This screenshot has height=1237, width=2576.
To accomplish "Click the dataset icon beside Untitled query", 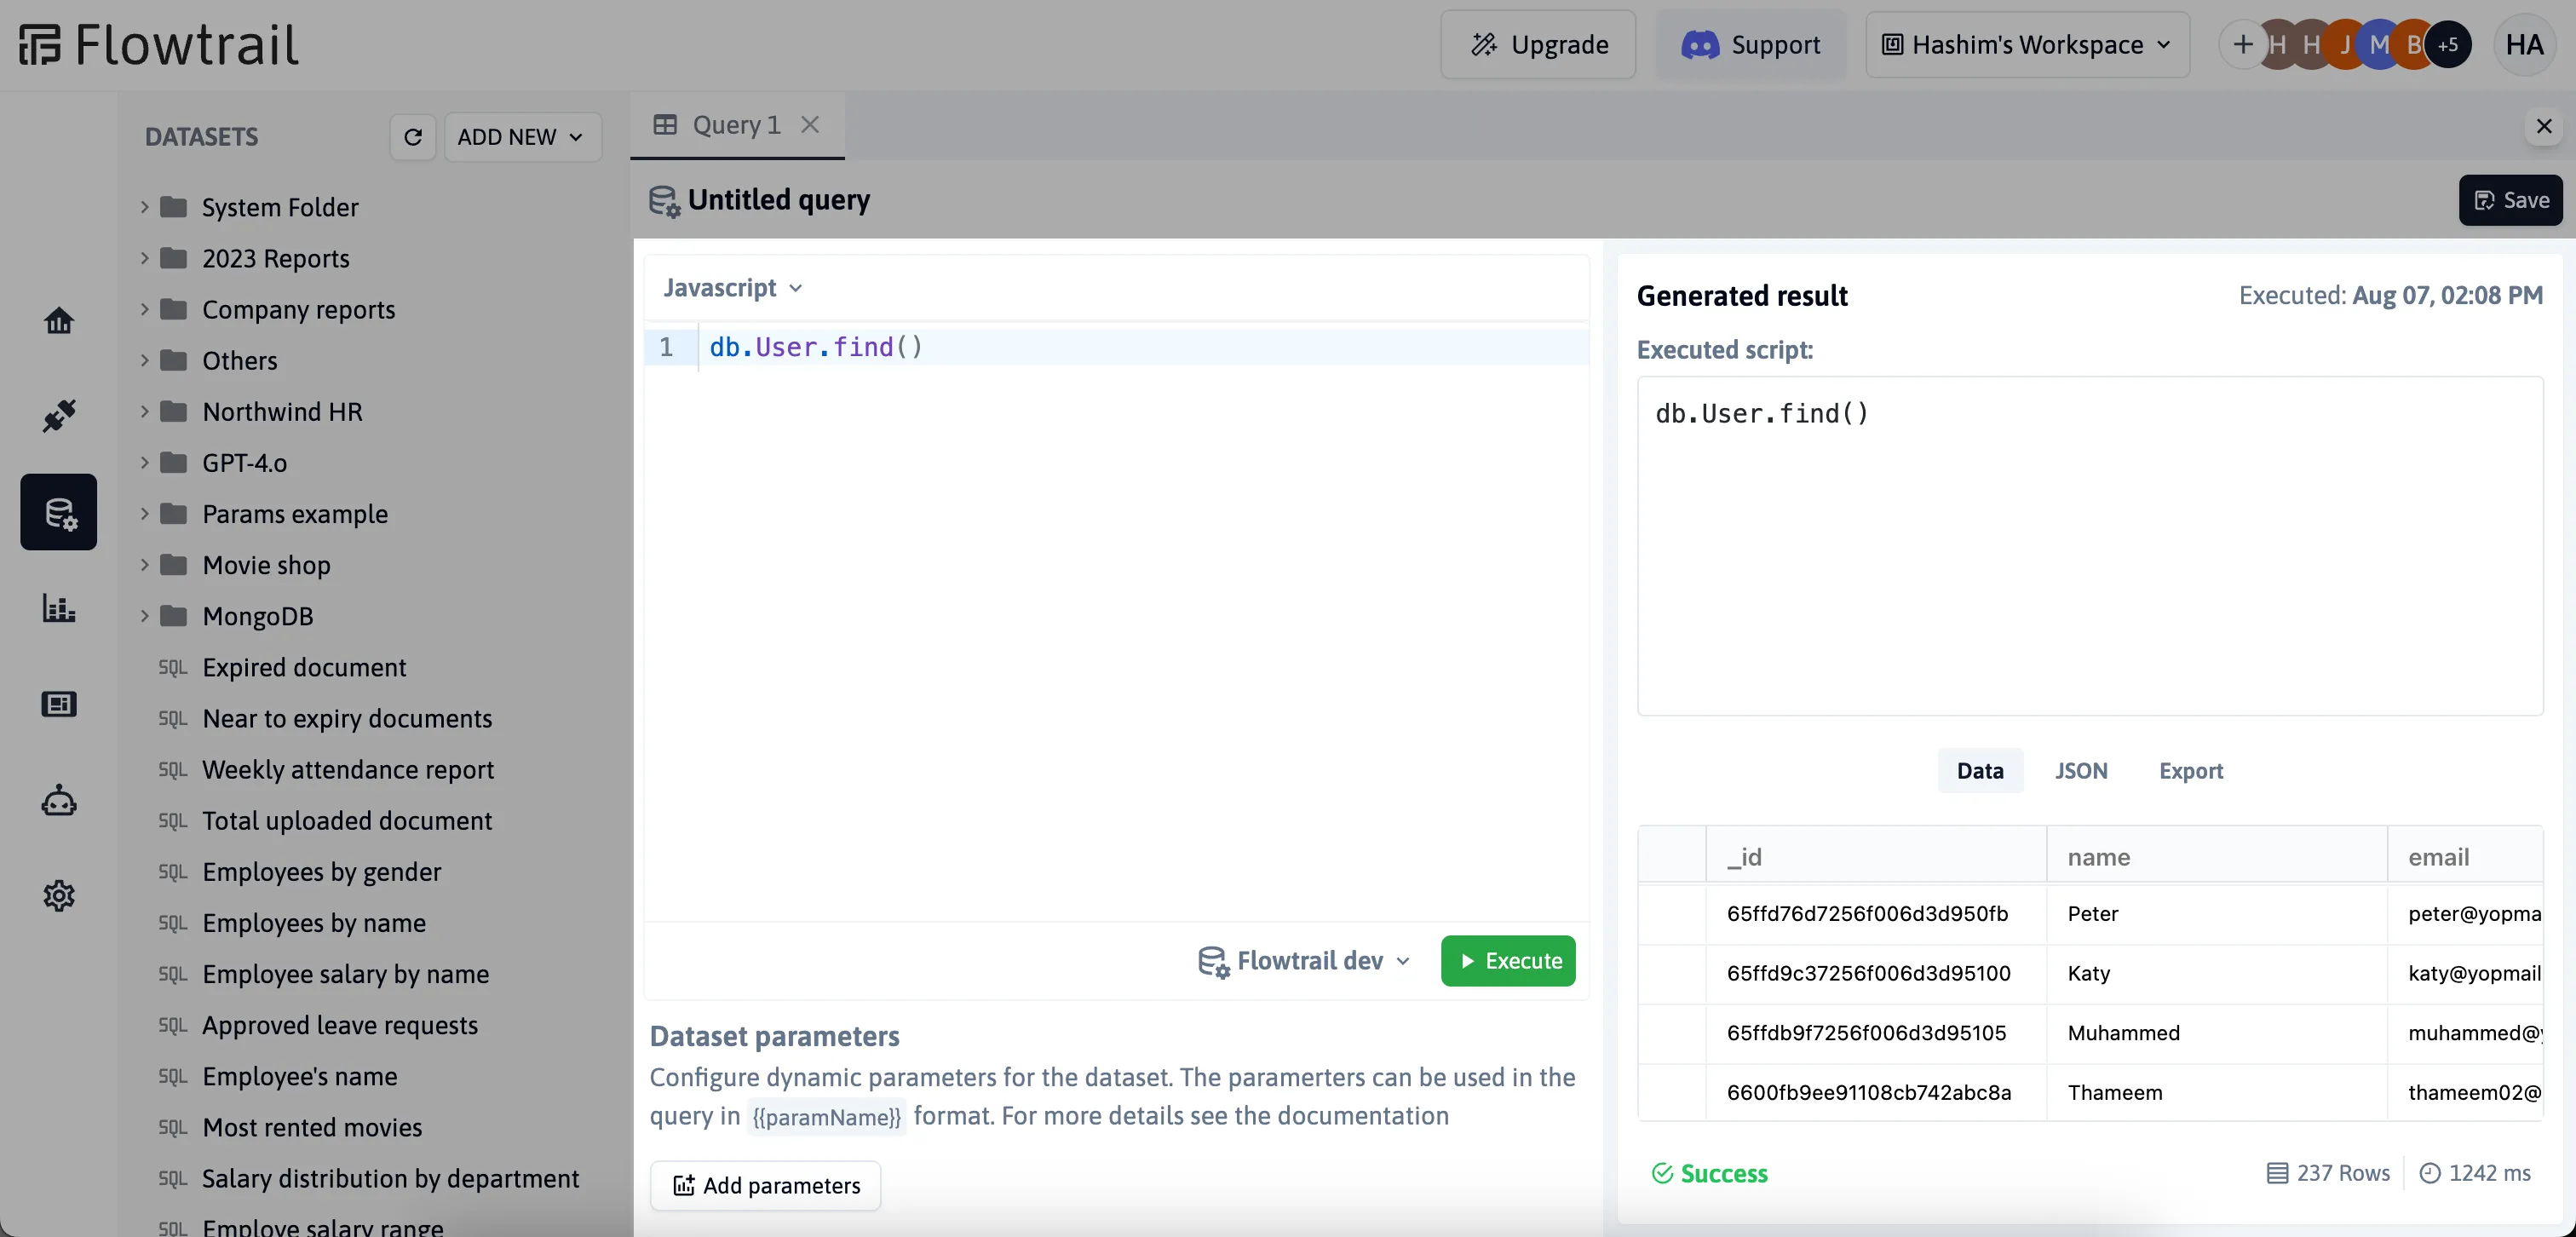I will [664, 201].
